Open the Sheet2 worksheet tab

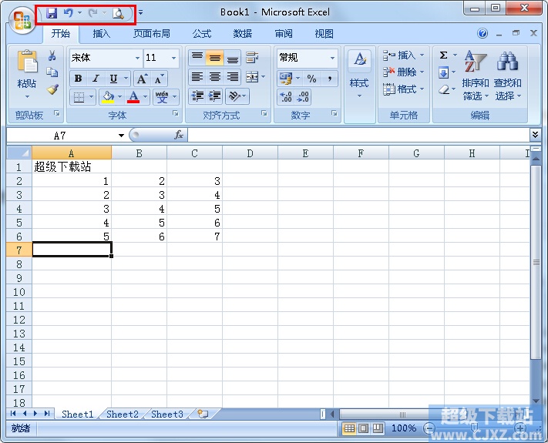(123, 414)
